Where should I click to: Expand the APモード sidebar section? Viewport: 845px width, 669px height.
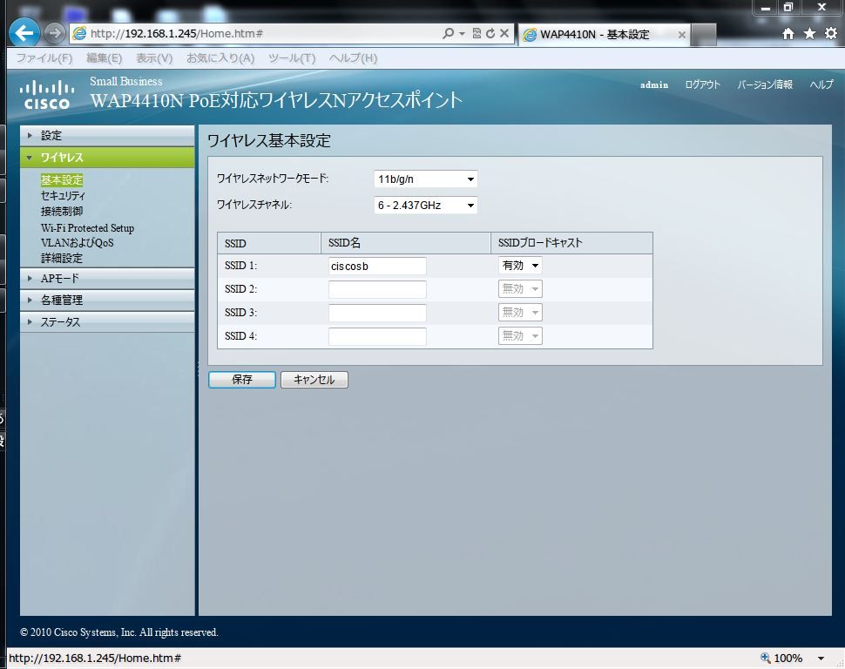tap(107, 279)
